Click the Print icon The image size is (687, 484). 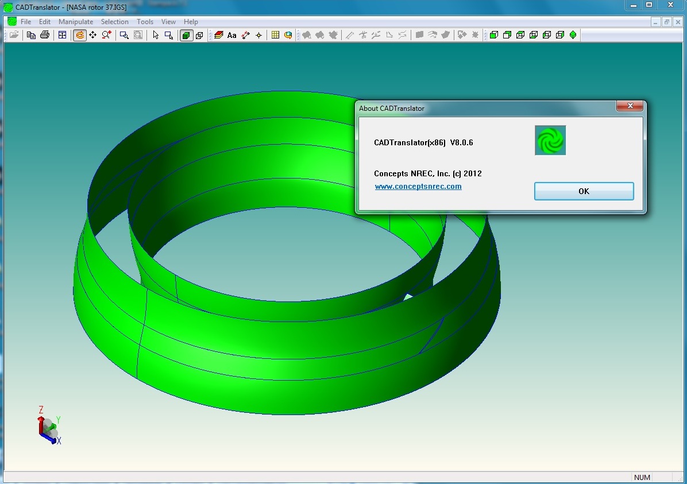45,35
